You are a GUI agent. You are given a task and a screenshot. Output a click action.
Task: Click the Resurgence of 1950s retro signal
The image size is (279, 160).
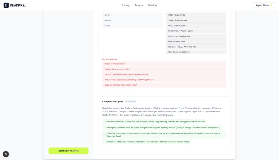[162, 128]
